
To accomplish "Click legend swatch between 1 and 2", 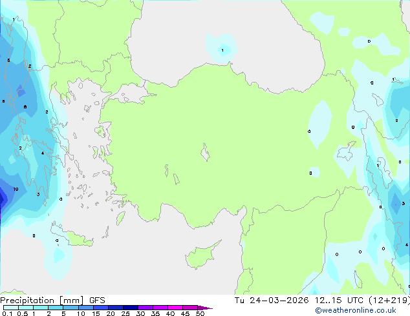I will tap(41, 308).
